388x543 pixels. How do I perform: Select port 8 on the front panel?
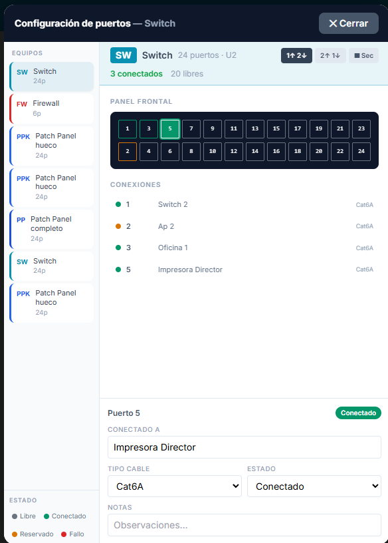coord(191,152)
